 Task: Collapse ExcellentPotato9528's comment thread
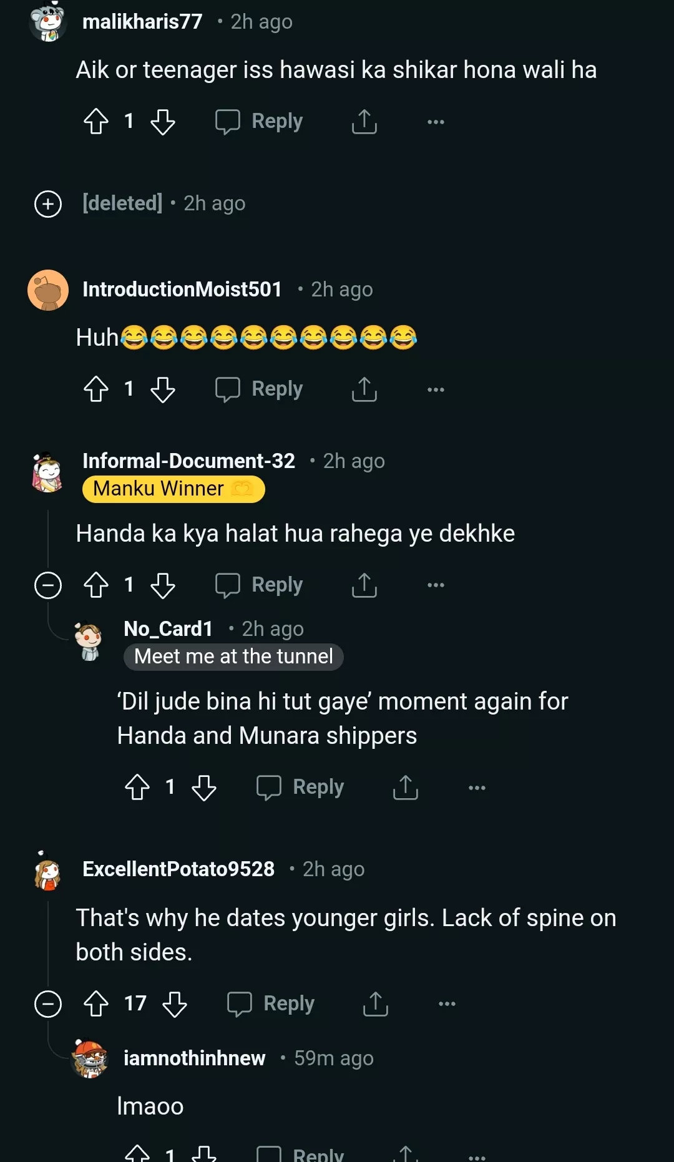pos(48,1004)
